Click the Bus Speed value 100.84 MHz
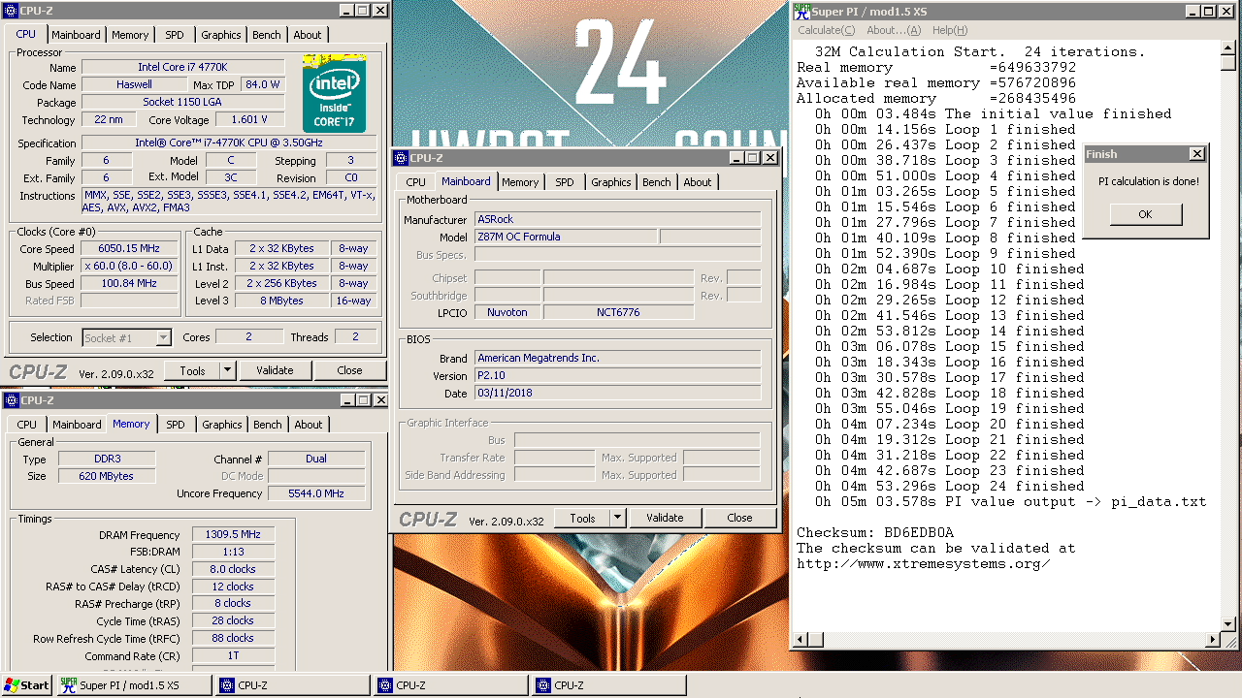Screen dimensions: 1242x698 128,283
